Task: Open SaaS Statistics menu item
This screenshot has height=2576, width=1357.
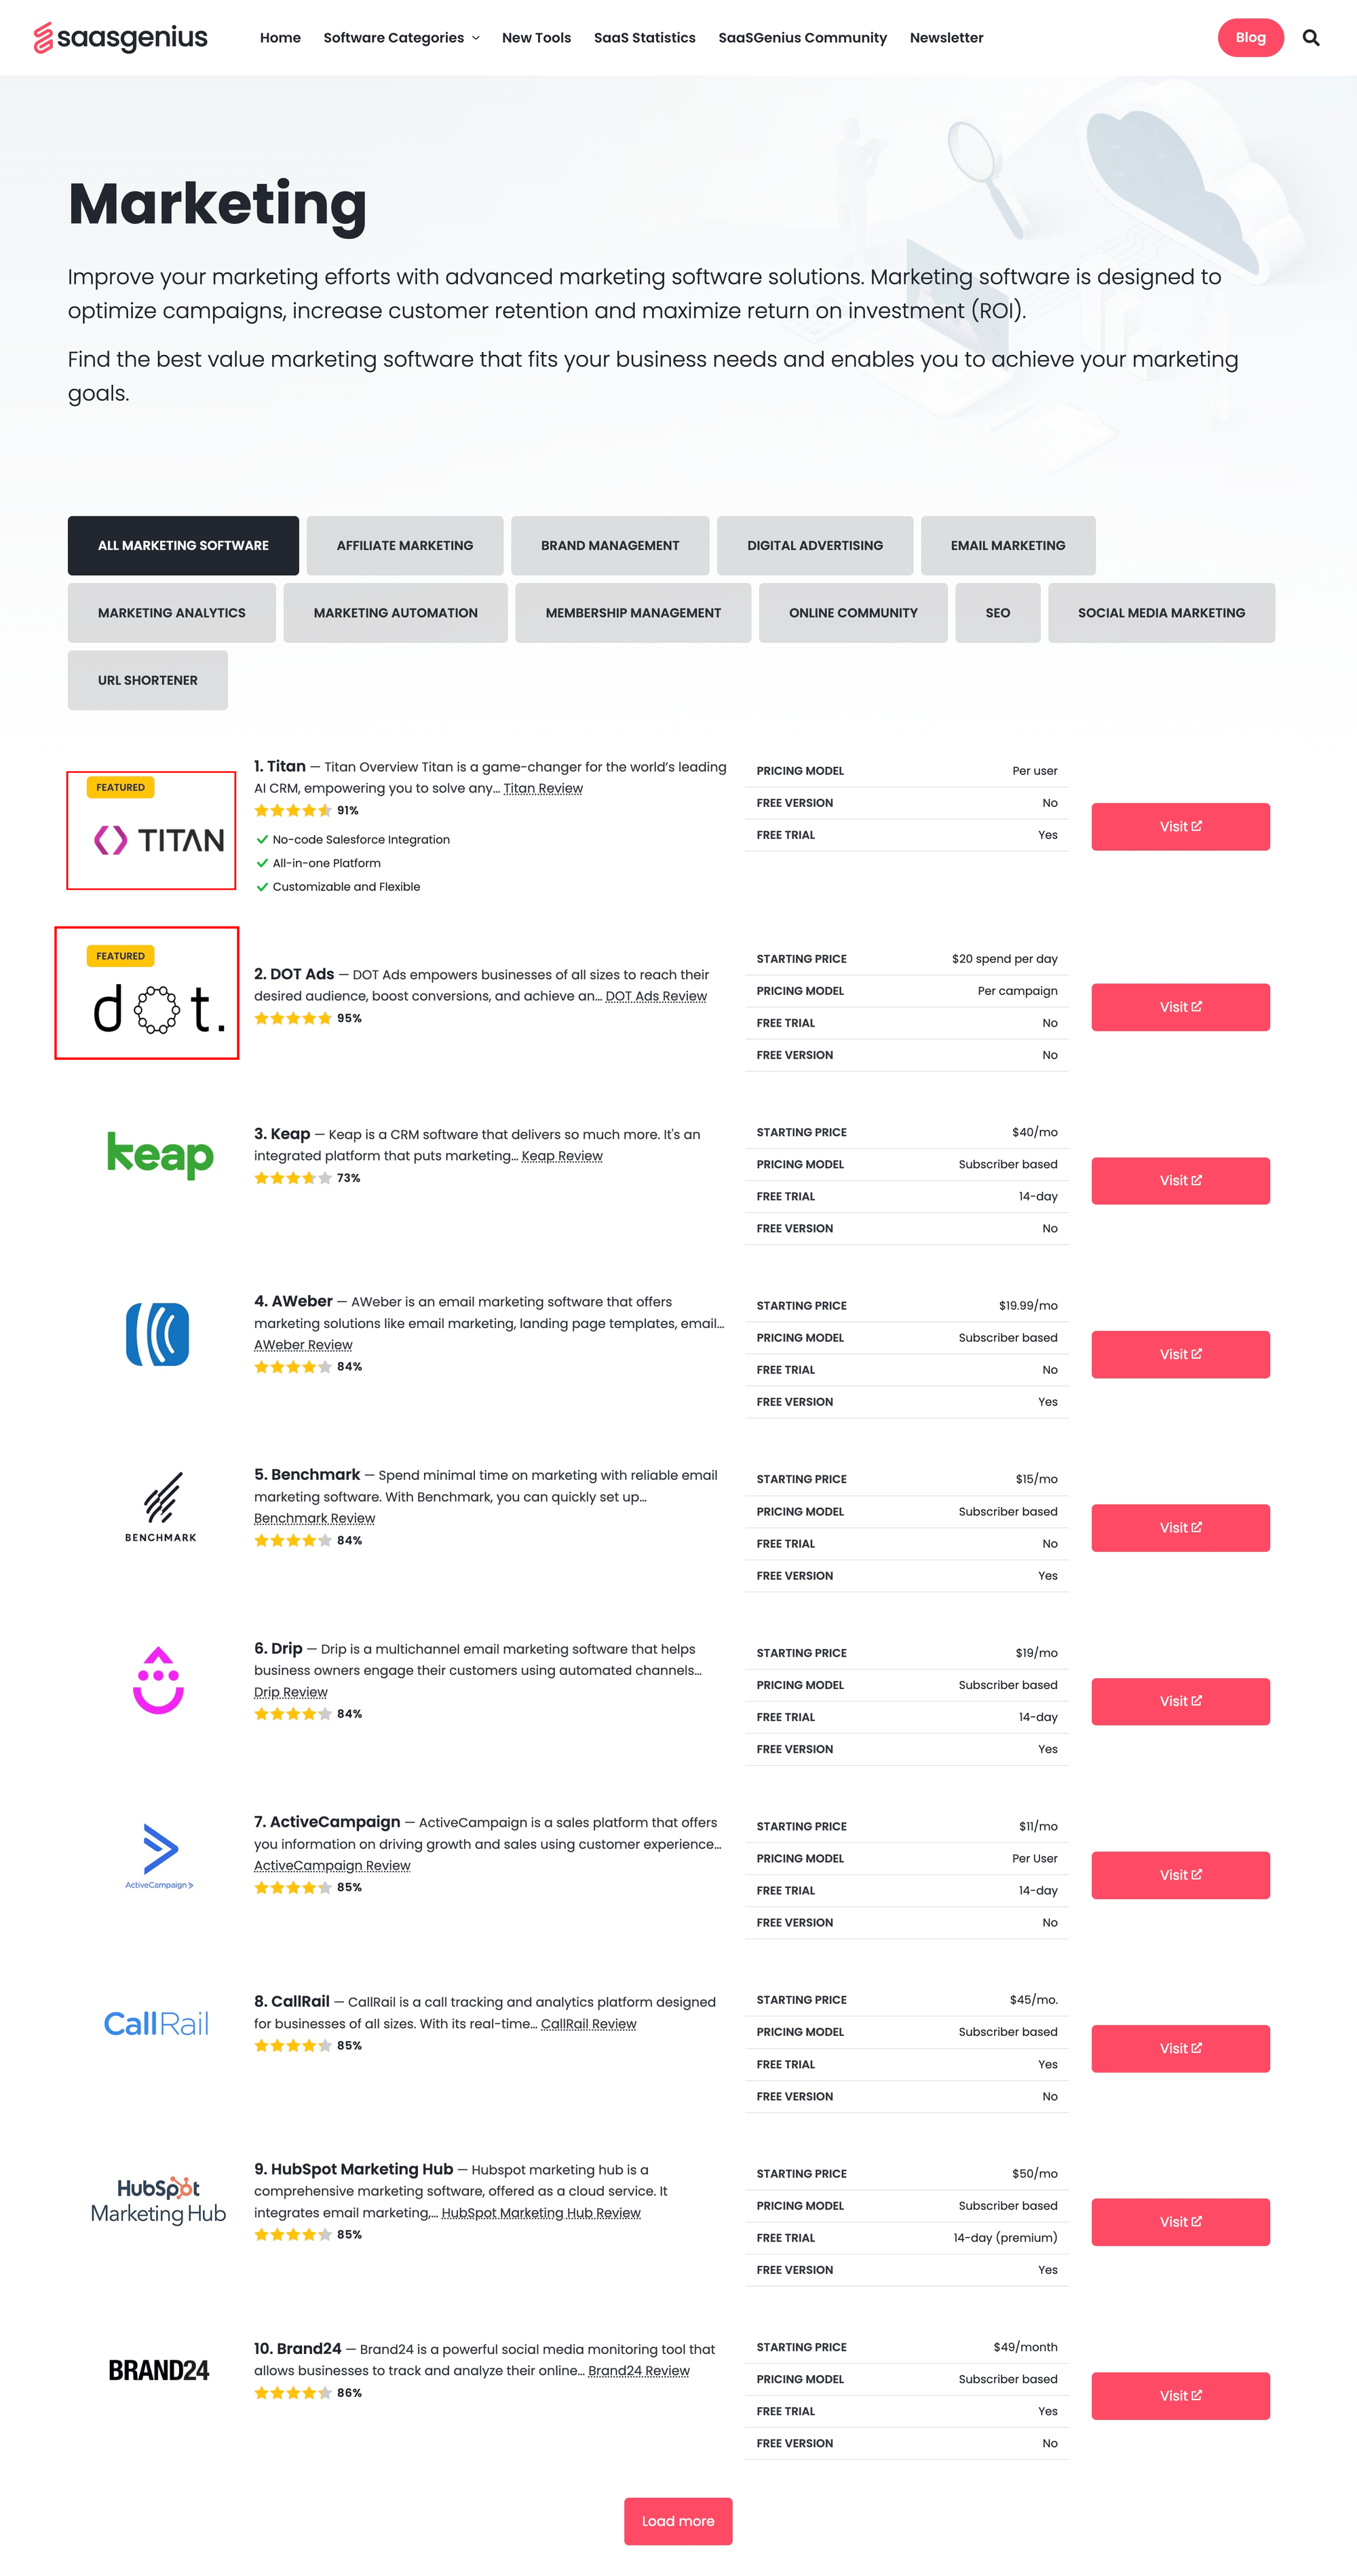Action: [x=644, y=38]
